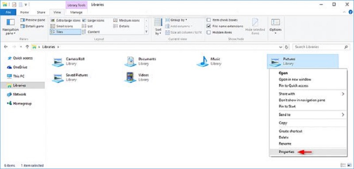Select the Tiles layout

65,32
